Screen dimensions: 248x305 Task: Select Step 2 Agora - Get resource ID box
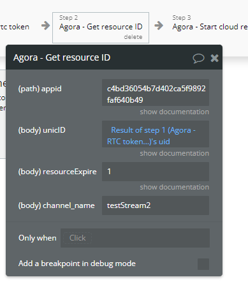pos(101,27)
